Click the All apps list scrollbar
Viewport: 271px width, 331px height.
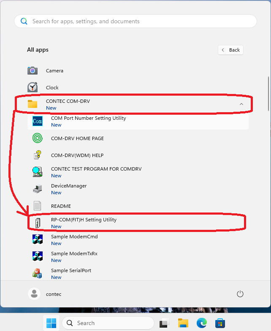268,94
